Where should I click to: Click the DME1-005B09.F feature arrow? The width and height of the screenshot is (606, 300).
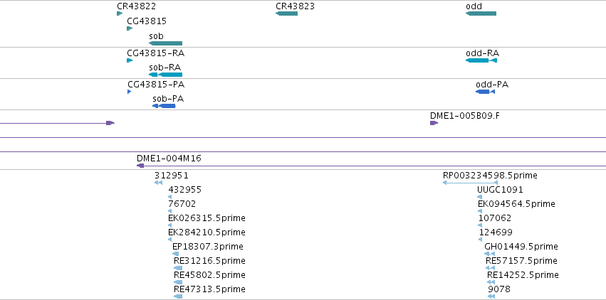pos(434,123)
